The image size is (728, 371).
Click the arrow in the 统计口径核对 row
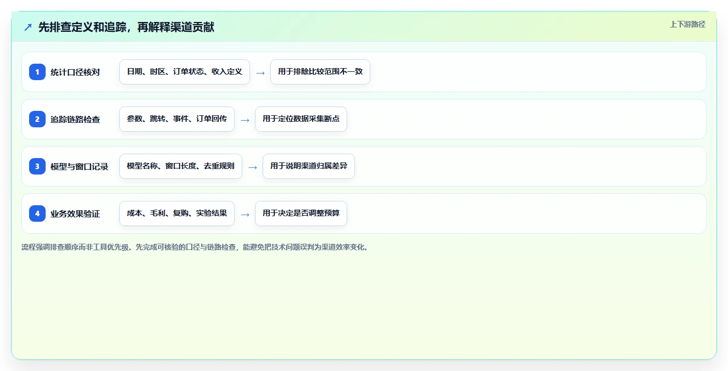click(x=260, y=72)
